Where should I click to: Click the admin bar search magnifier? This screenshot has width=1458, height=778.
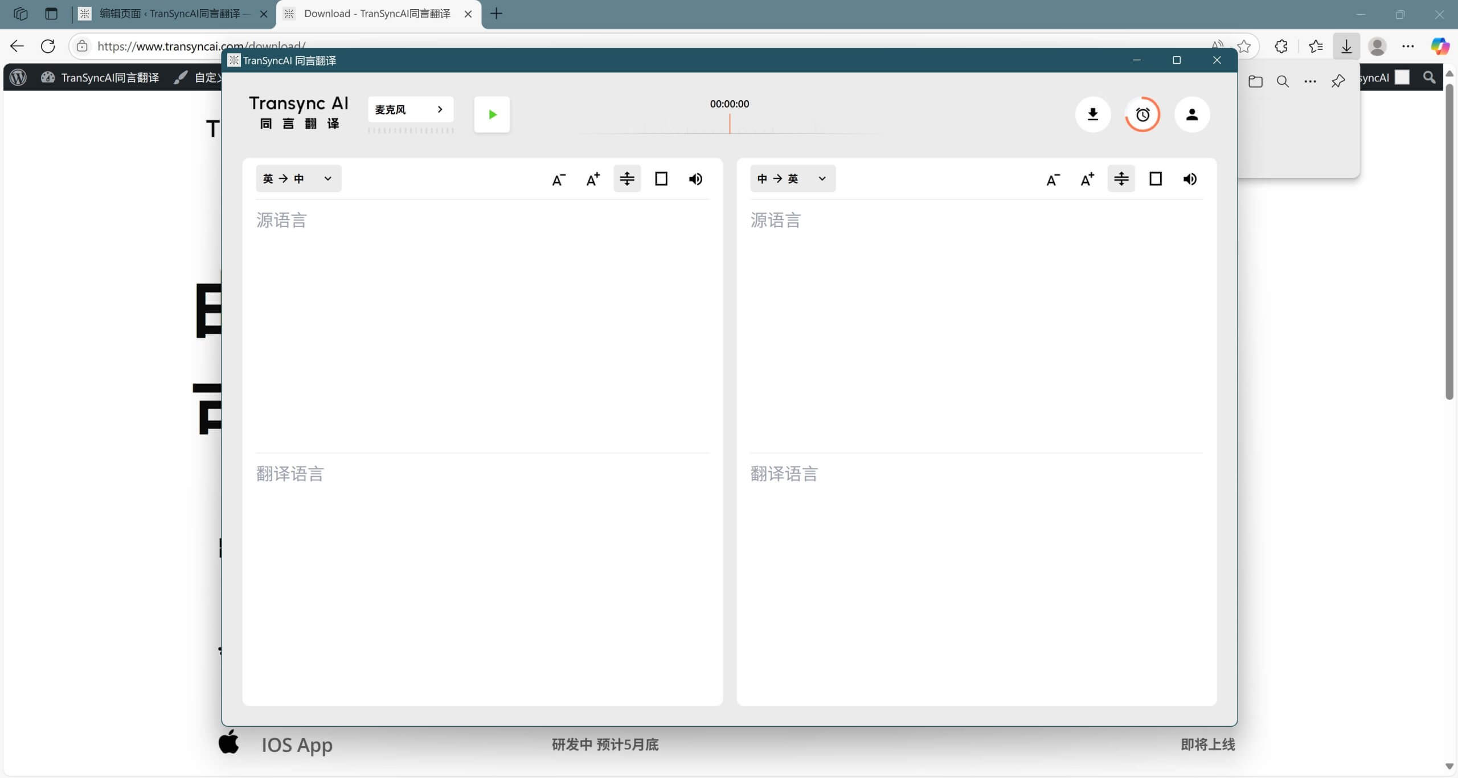[1428, 77]
